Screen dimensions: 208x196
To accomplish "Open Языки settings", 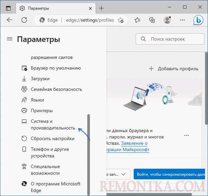I will 37,100.
